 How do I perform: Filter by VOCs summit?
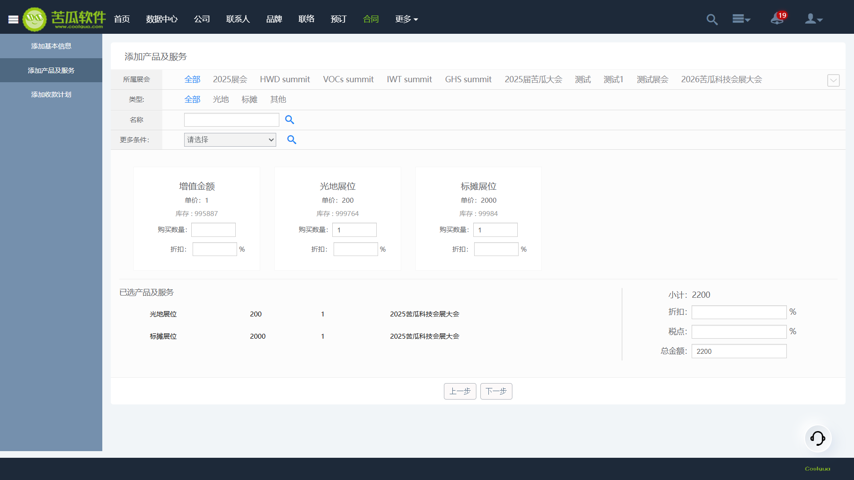348,80
